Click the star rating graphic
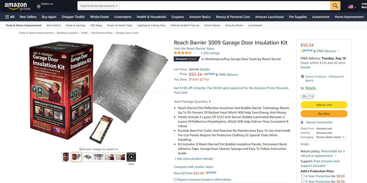This screenshot has width=367, height=183. 183,53
